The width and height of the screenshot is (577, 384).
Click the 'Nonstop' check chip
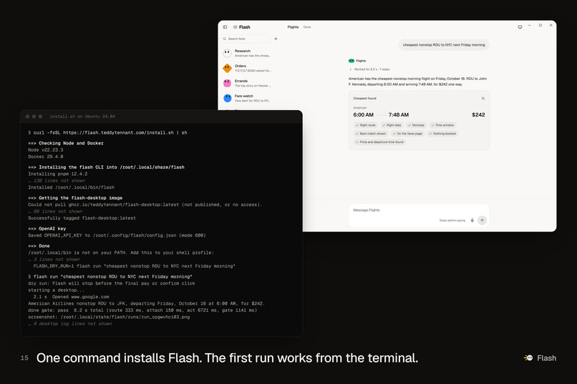[x=416, y=125]
